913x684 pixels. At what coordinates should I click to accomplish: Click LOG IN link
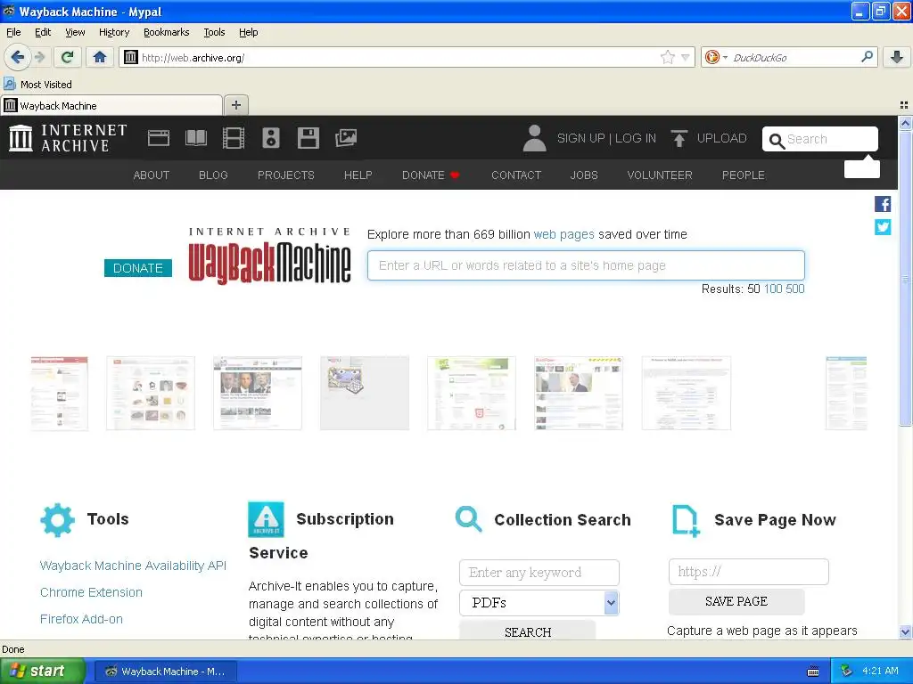635,138
